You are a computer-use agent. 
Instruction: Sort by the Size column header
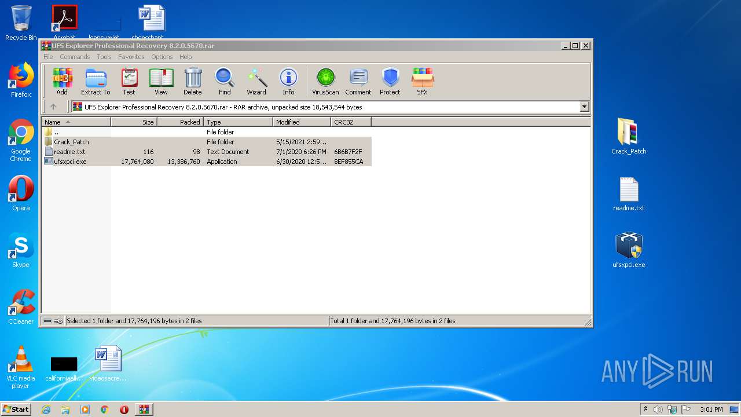tap(134, 122)
